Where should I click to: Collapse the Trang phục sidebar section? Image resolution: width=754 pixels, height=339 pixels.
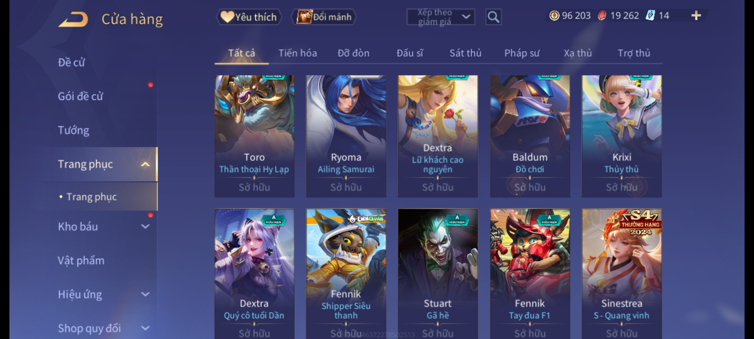[145, 164]
